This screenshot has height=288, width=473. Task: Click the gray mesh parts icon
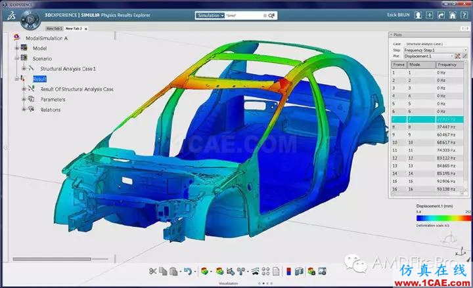tap(299, 272)
